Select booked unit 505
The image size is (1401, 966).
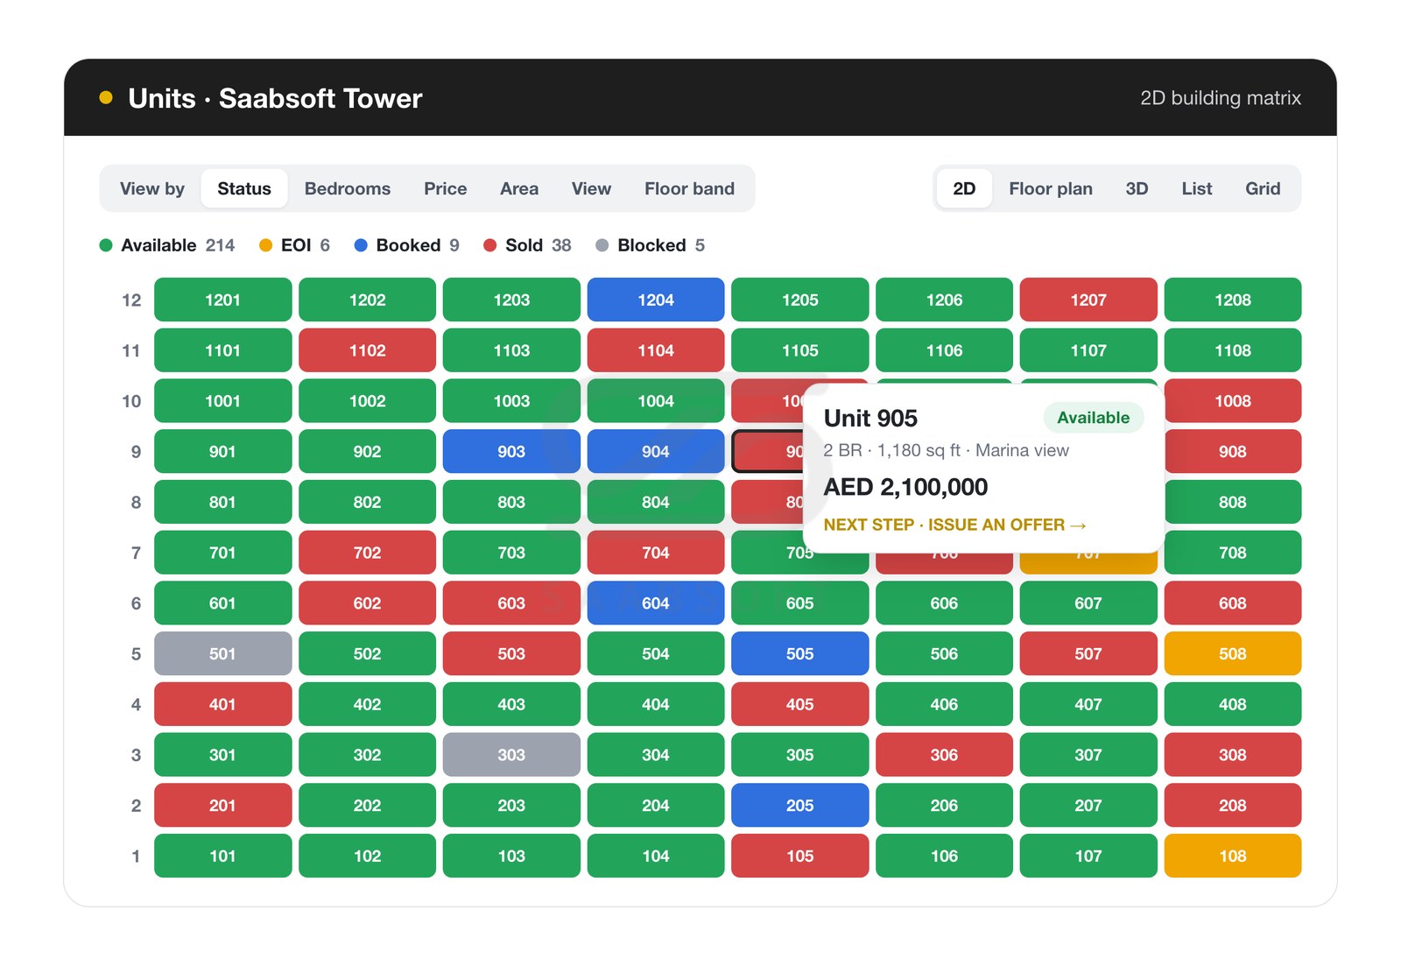799,653
